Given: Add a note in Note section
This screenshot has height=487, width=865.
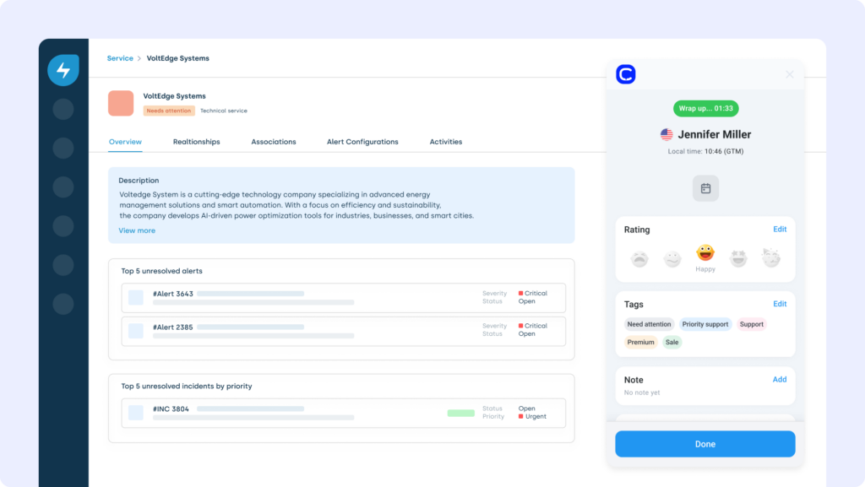Looking at the screenshot, I should click(780, 380).
